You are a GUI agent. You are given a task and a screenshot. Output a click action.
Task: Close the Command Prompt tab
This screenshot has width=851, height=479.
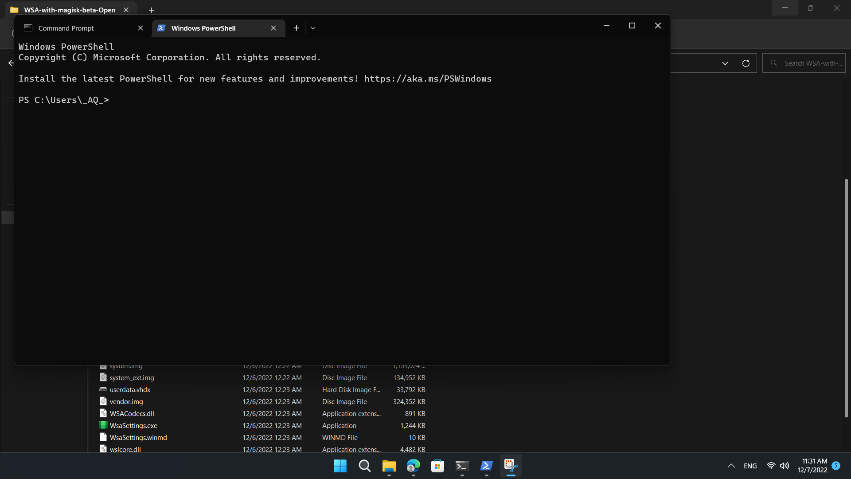pos(141,28)
